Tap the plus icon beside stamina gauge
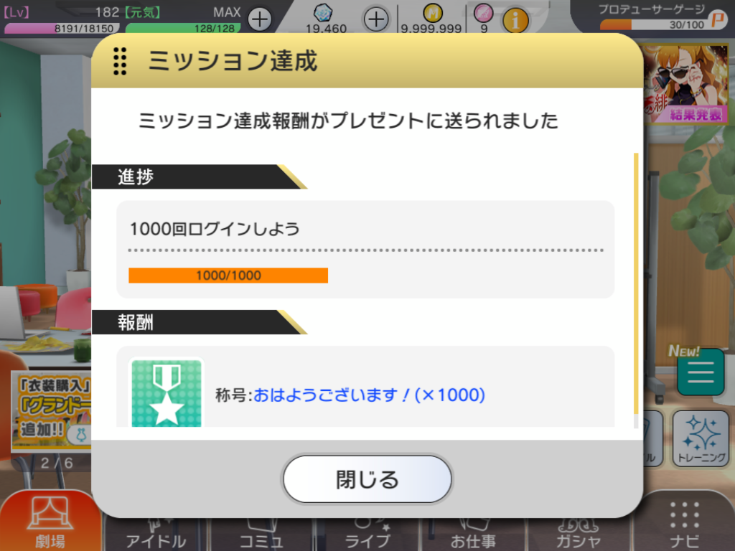Image resolution: width=735 pixels, height=551 pixels. pos(260,19)
